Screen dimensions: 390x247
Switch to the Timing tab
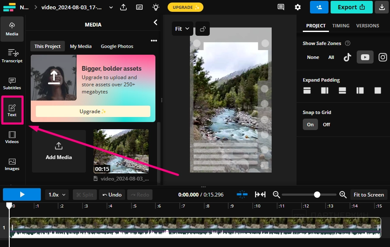(x=341, y=26)
